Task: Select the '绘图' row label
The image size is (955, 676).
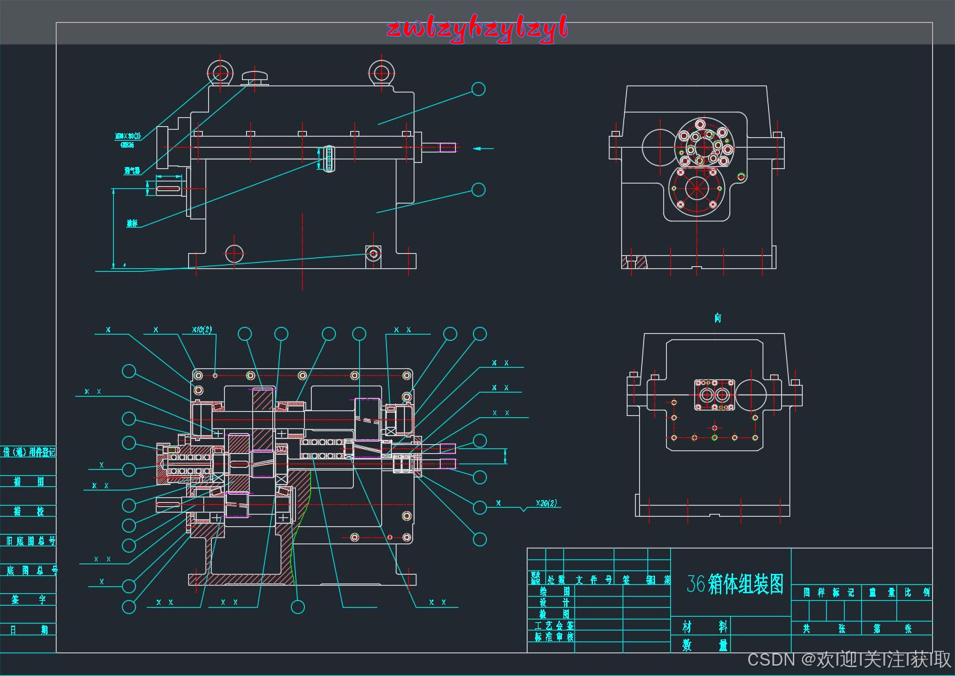Action: tap(554, 591)
